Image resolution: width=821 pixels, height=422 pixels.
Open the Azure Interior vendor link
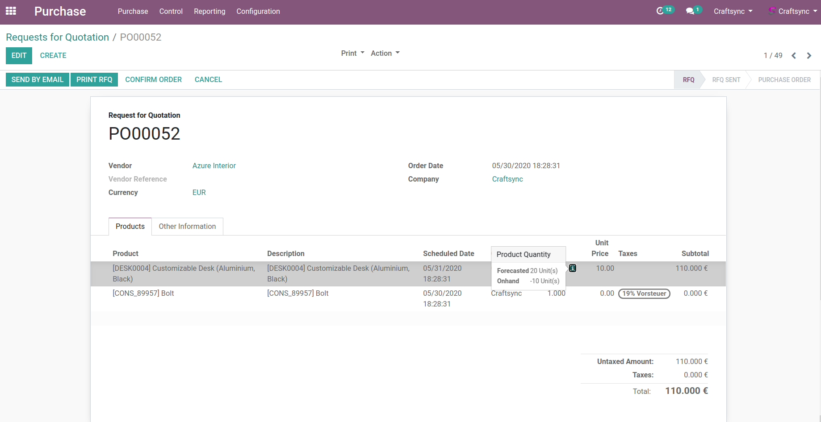click(x=214, y=165)
